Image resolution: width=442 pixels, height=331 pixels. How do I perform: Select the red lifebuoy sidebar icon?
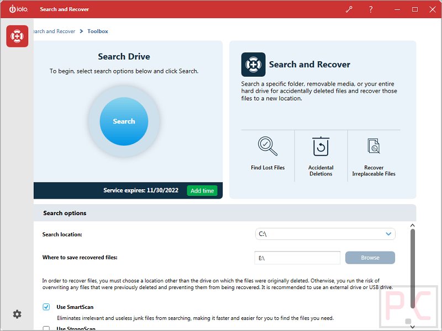pos(17,36)
